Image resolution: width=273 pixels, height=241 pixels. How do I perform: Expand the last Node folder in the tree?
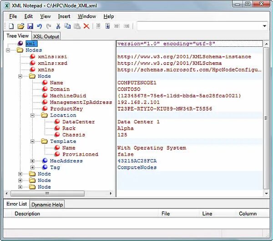coord(20,187)
